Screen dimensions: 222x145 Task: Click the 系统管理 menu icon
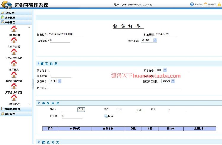(x=2, y=114)
